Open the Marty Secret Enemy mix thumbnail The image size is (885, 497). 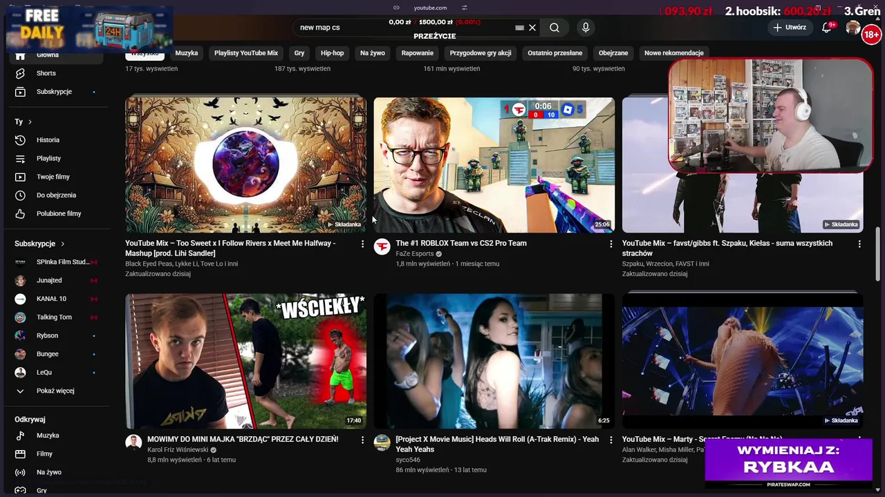(743, 361)
